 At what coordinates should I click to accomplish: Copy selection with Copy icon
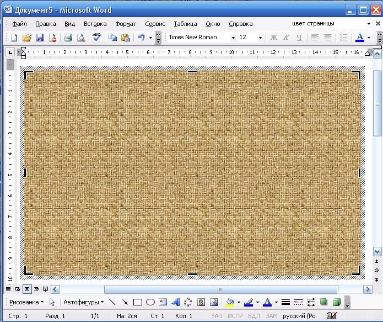[112, 38]
